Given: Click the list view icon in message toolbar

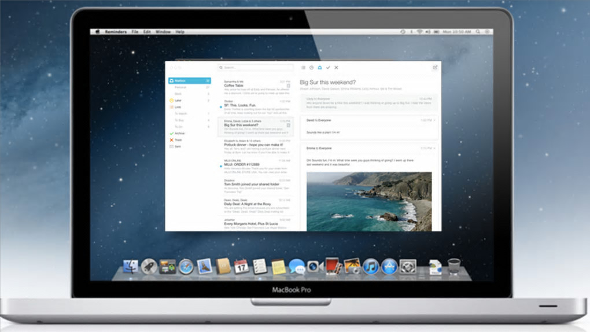Looking at the screenshot, I should (303, 68).
